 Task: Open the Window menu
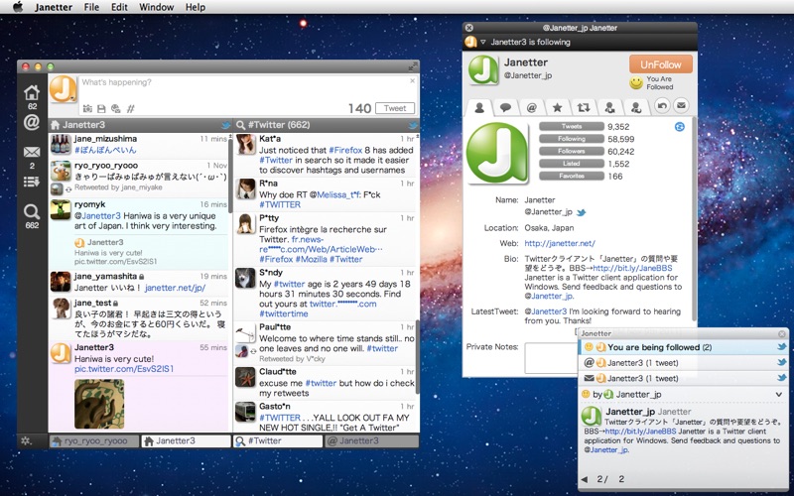click(155, 7)
